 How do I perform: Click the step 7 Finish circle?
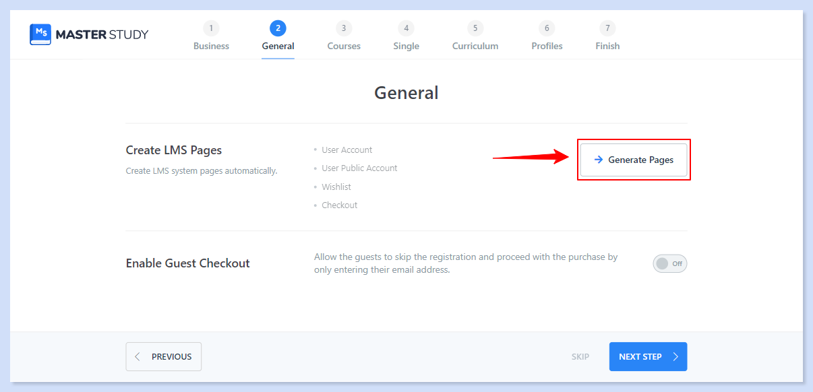(x=607, y=28)
